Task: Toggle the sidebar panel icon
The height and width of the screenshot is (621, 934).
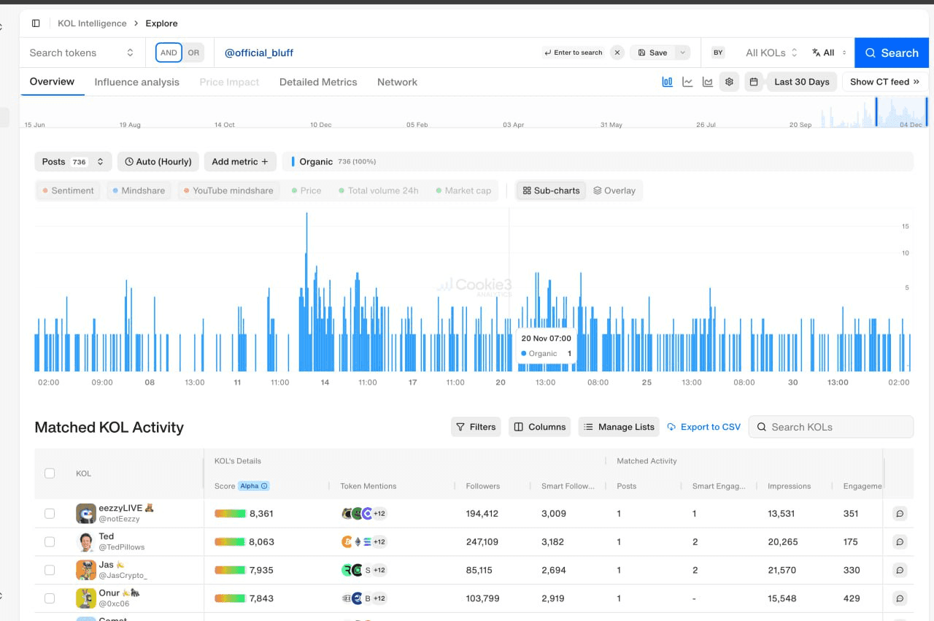Action: click(x=36, y=23)
